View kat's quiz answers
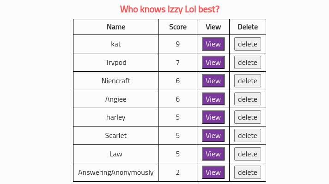 click(213, 44)
